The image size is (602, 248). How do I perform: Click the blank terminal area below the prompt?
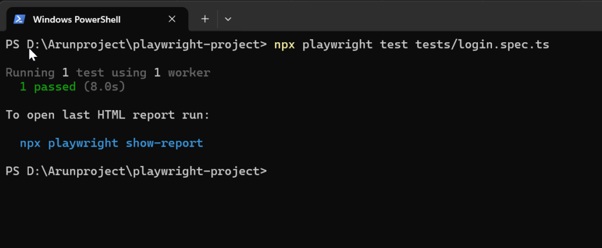[x=294, y=211]
